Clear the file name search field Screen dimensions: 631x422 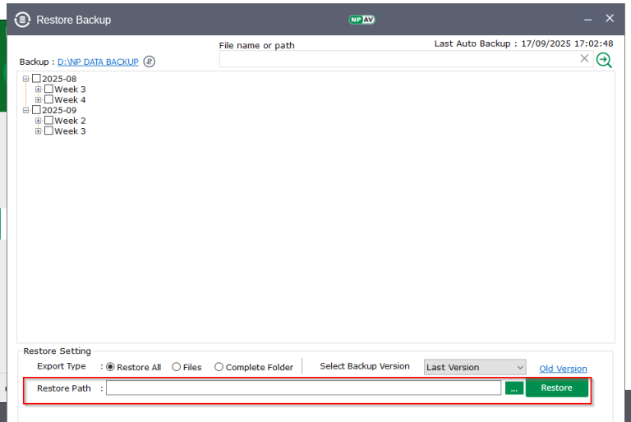(x=584, y=59)
